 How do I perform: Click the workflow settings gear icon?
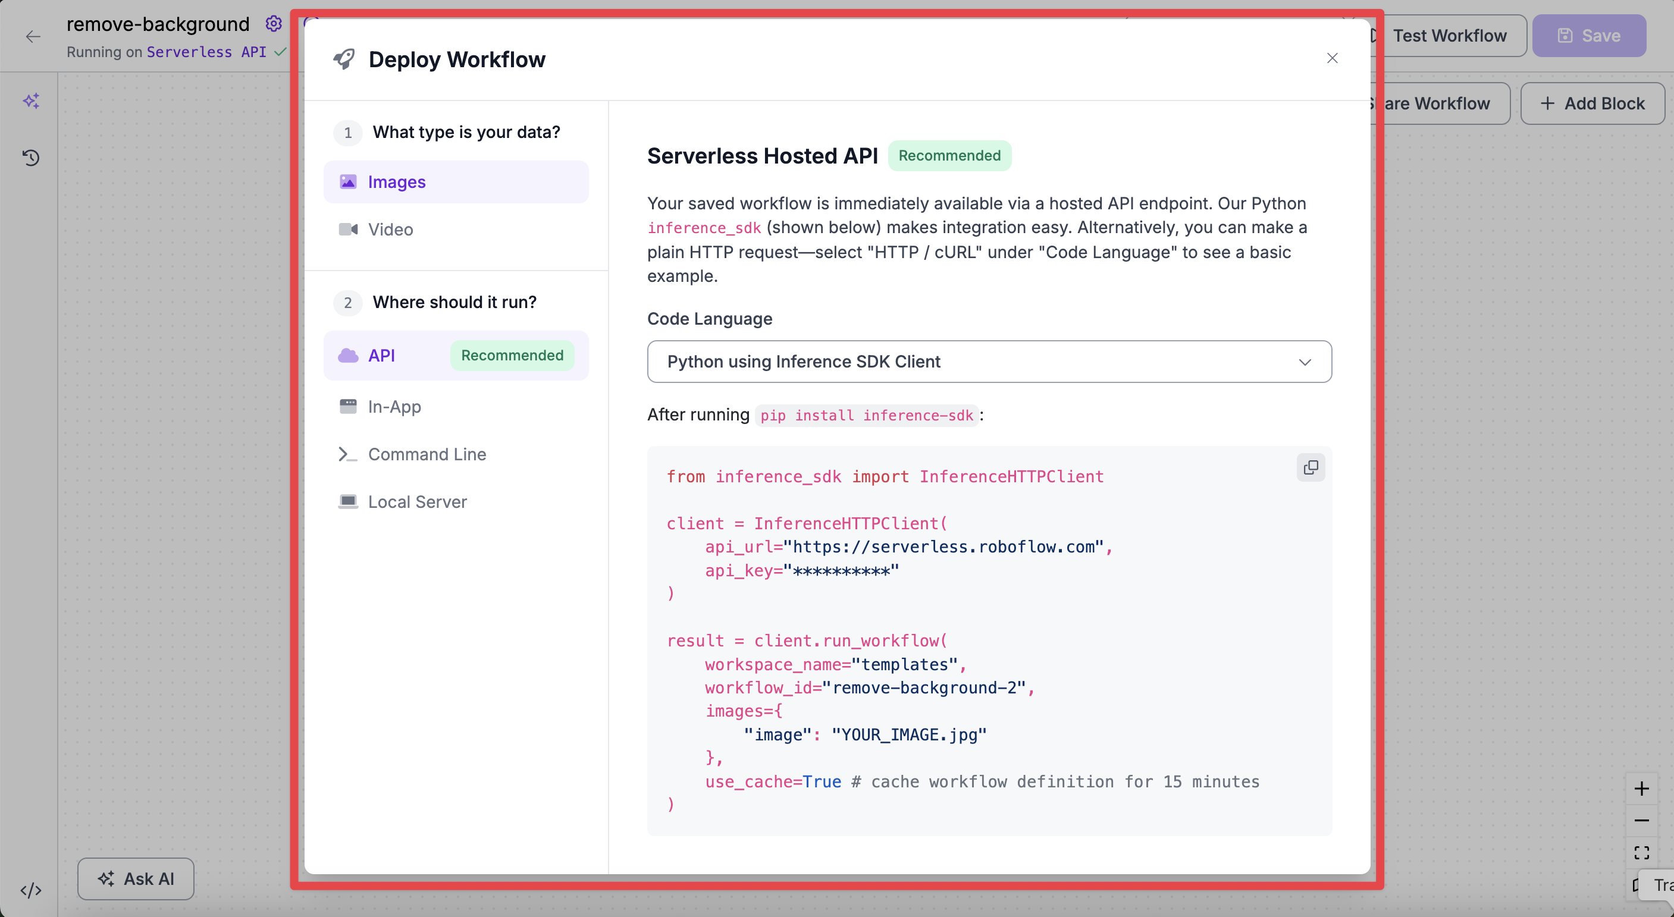274,24
